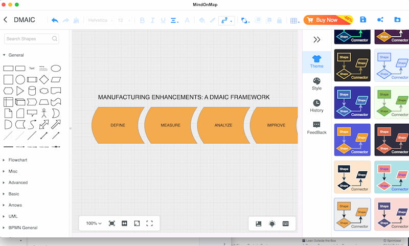Pick the ellipse shape

click(56, 69)
